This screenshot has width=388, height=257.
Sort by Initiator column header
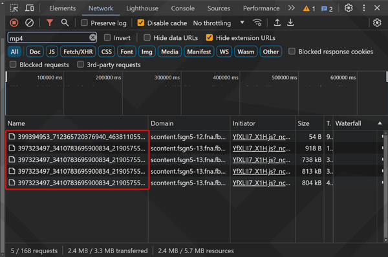(x=263, y=123)
